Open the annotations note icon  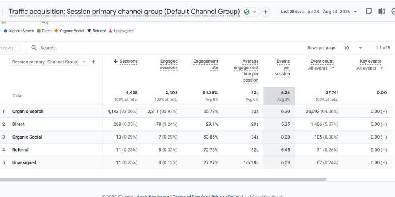pos(369,12)
